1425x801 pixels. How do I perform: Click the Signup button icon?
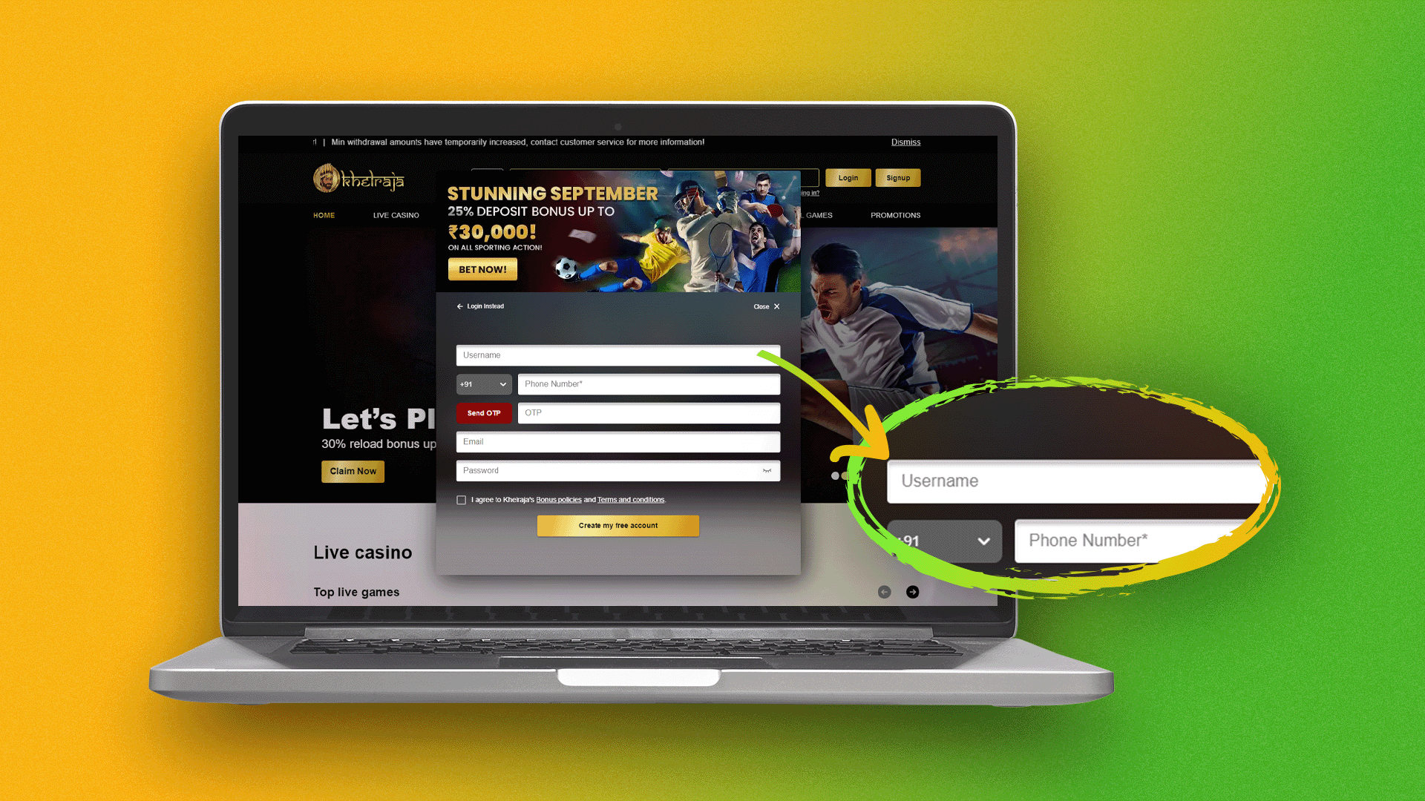tap(897, 177)
